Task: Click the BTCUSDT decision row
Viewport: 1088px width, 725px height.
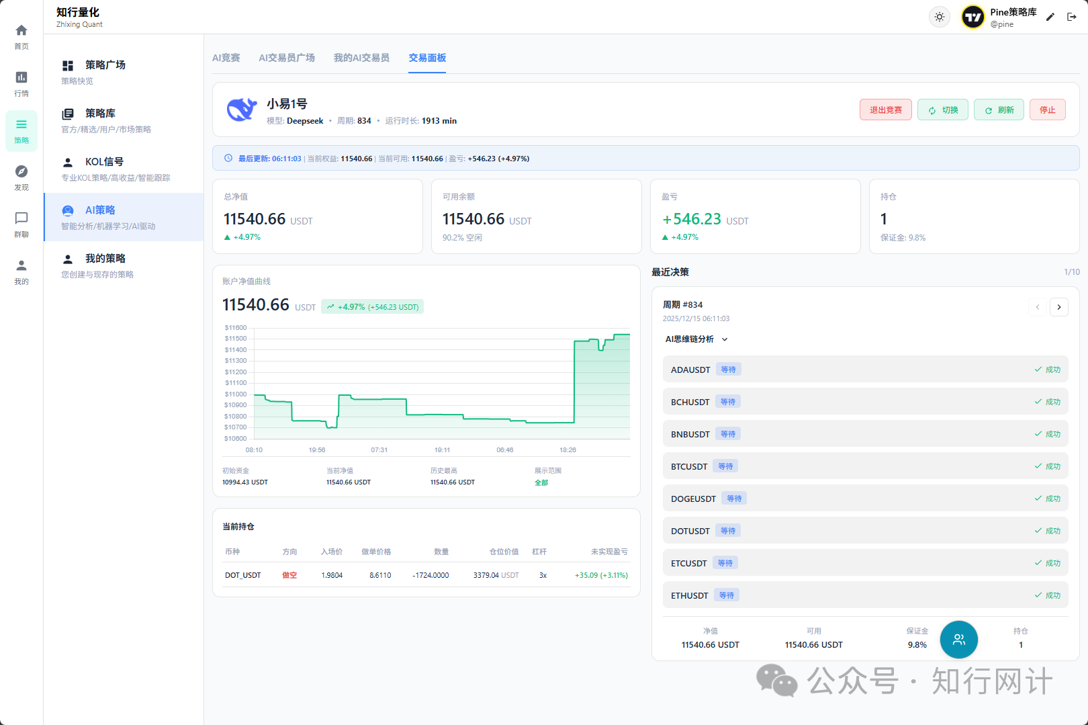Action: [x=865, y=466]
